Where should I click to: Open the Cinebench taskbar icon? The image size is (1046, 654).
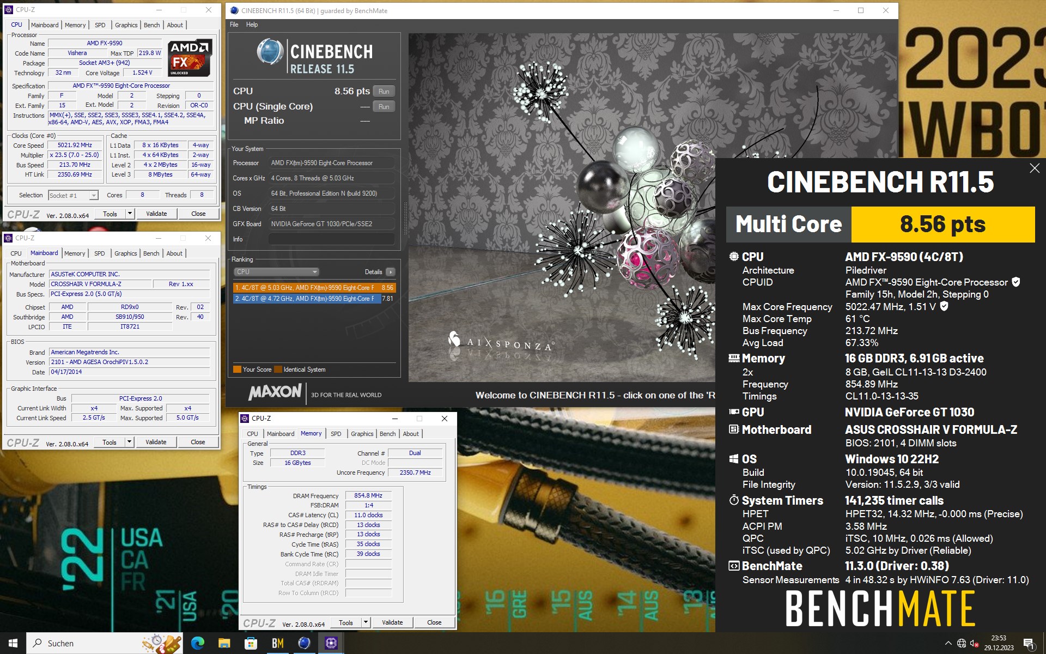[x=304, y=643]
